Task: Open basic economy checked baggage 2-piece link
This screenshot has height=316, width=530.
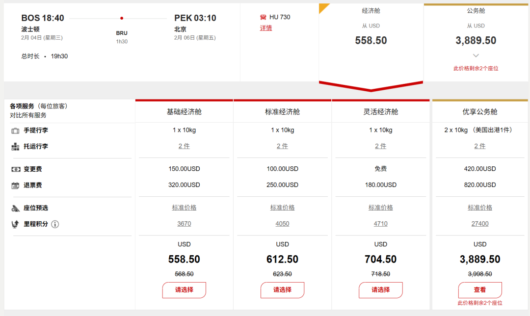Action: pos(184,146)
